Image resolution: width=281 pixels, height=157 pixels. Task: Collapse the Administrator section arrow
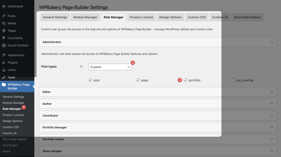click(272, 42)
